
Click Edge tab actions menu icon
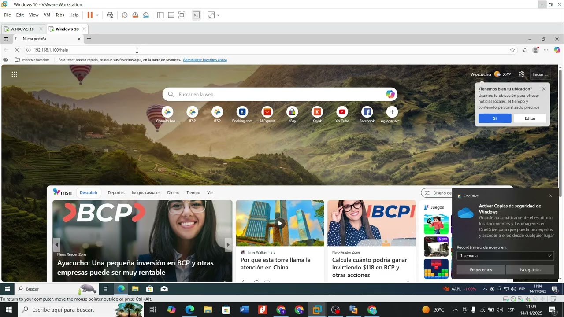6,39
